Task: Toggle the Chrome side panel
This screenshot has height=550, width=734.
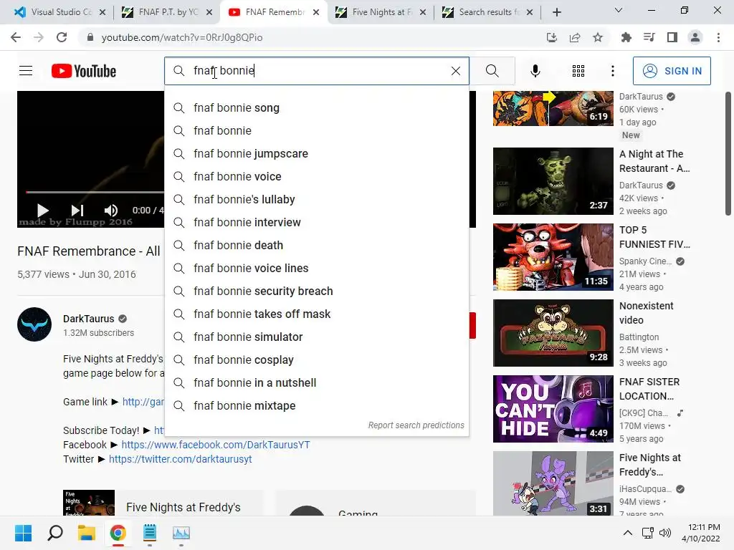Action: coord(672,37)
